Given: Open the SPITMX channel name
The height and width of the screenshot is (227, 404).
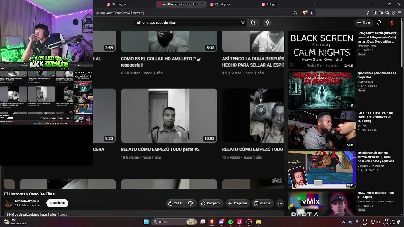Looking at the screenshot, I should click(x=362, y=126).
